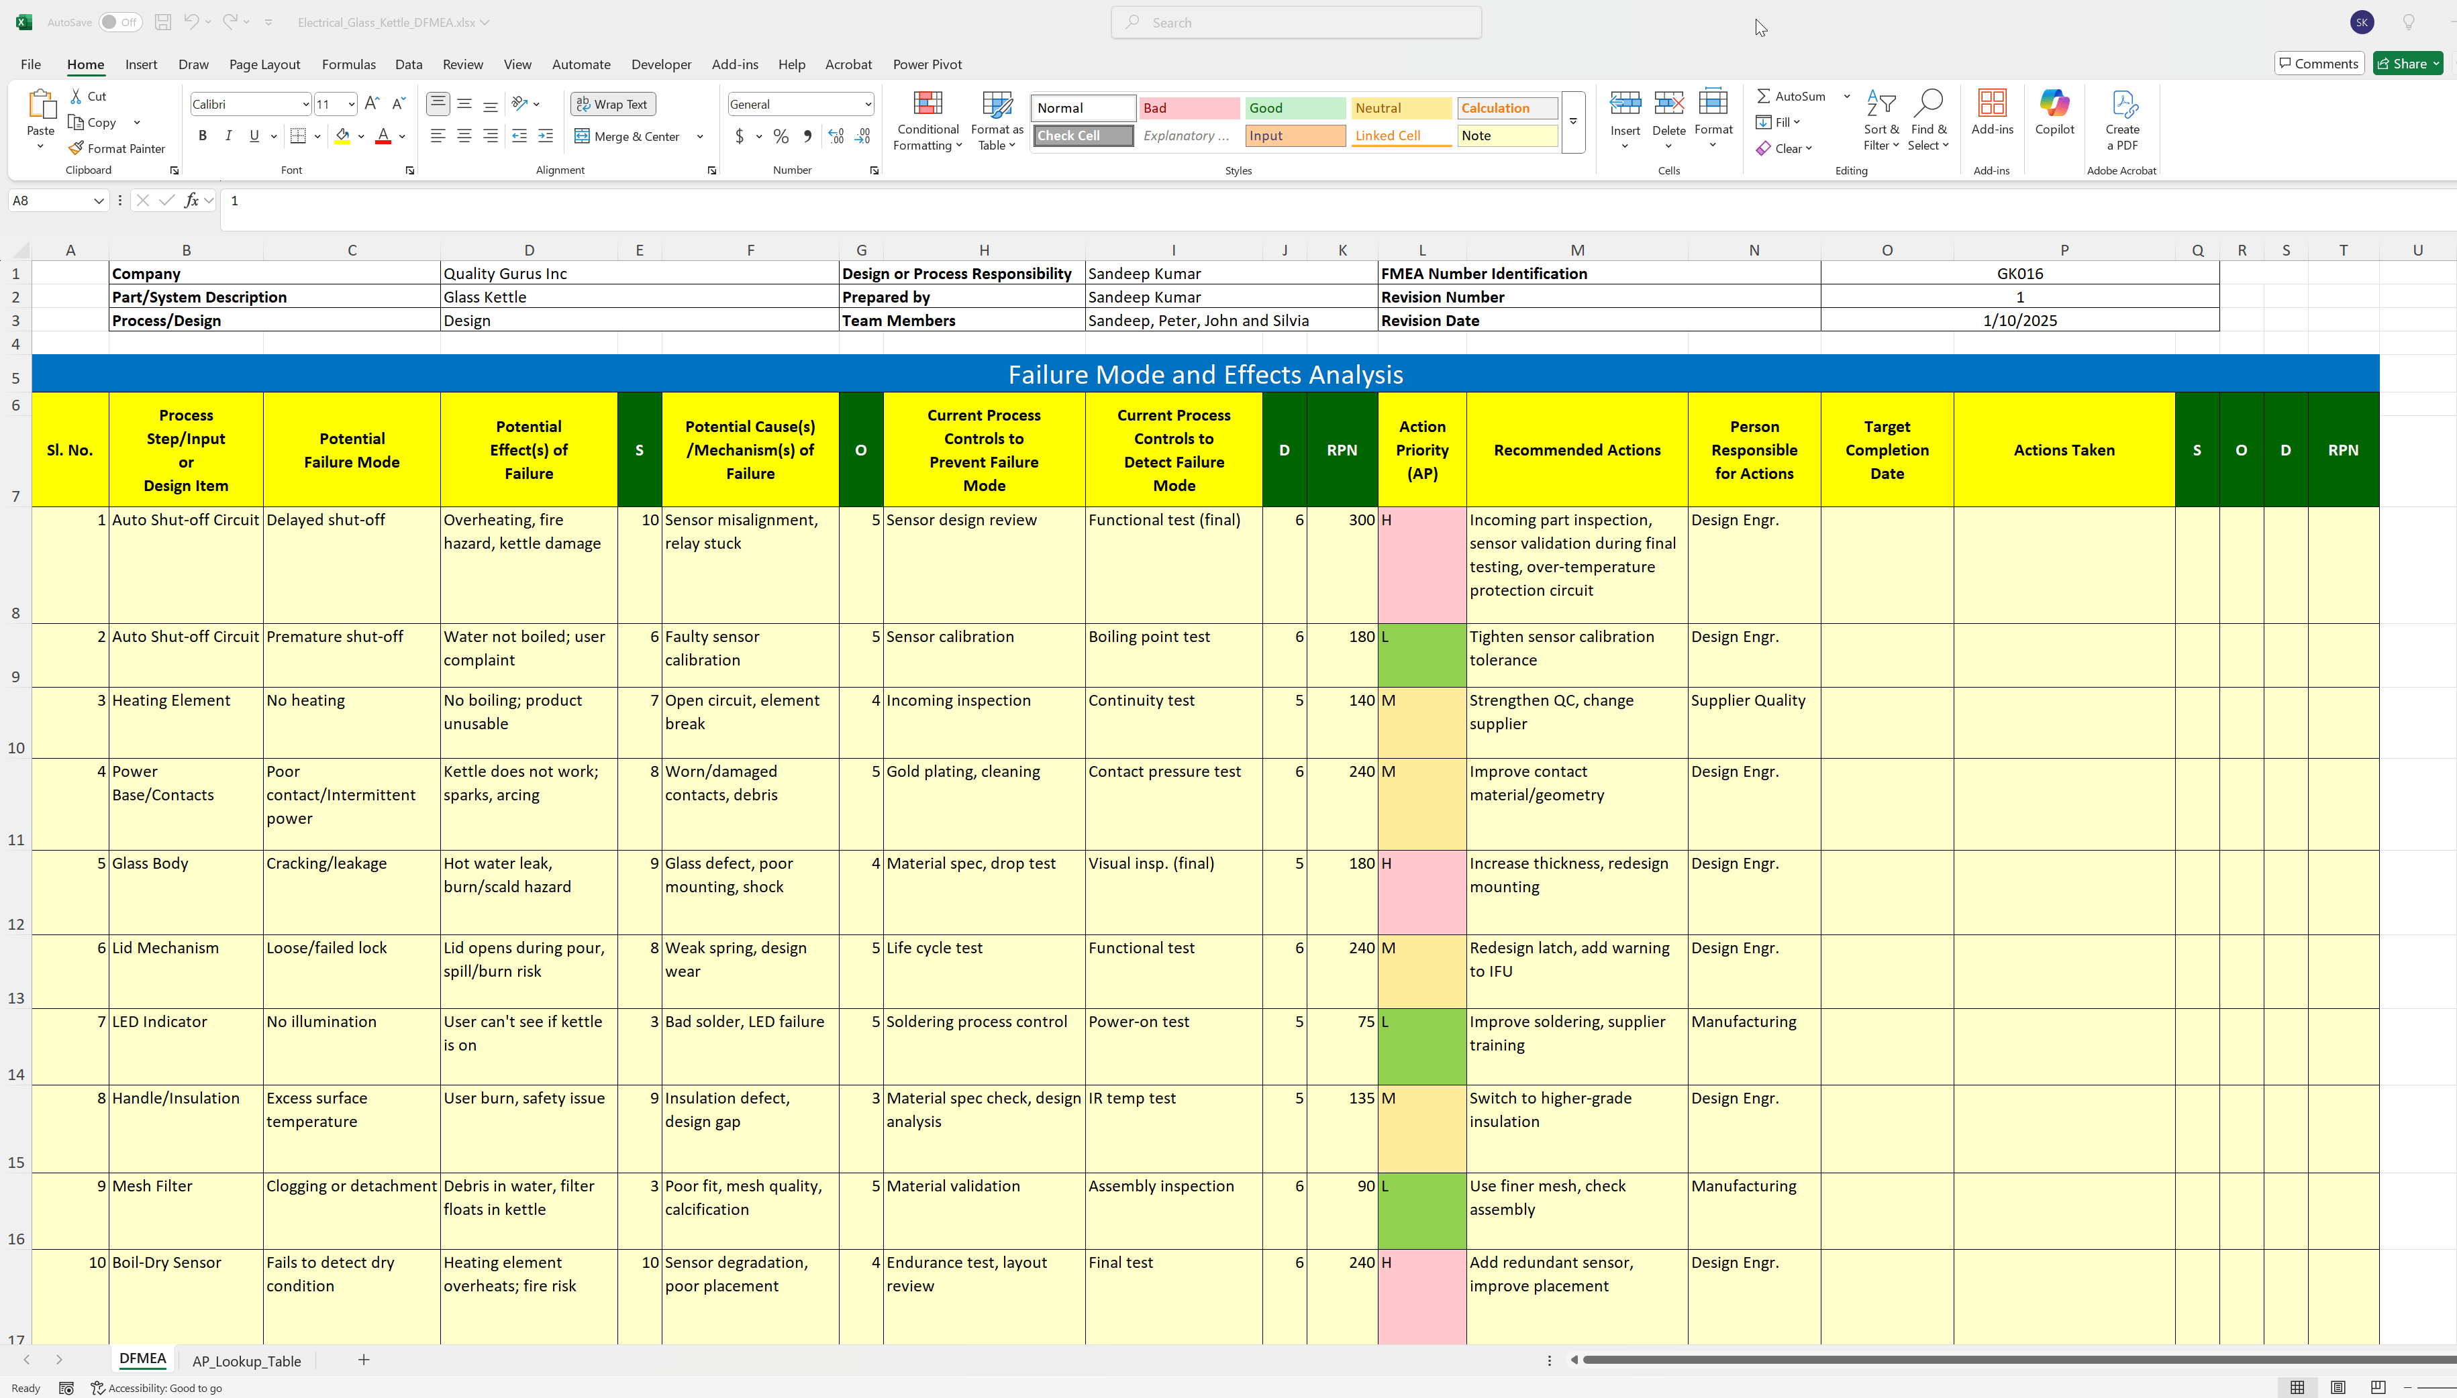This screenshot has height=1398, width=2457.
Task: Open the Formulas ribbon tab
Action: pos(349,64)
